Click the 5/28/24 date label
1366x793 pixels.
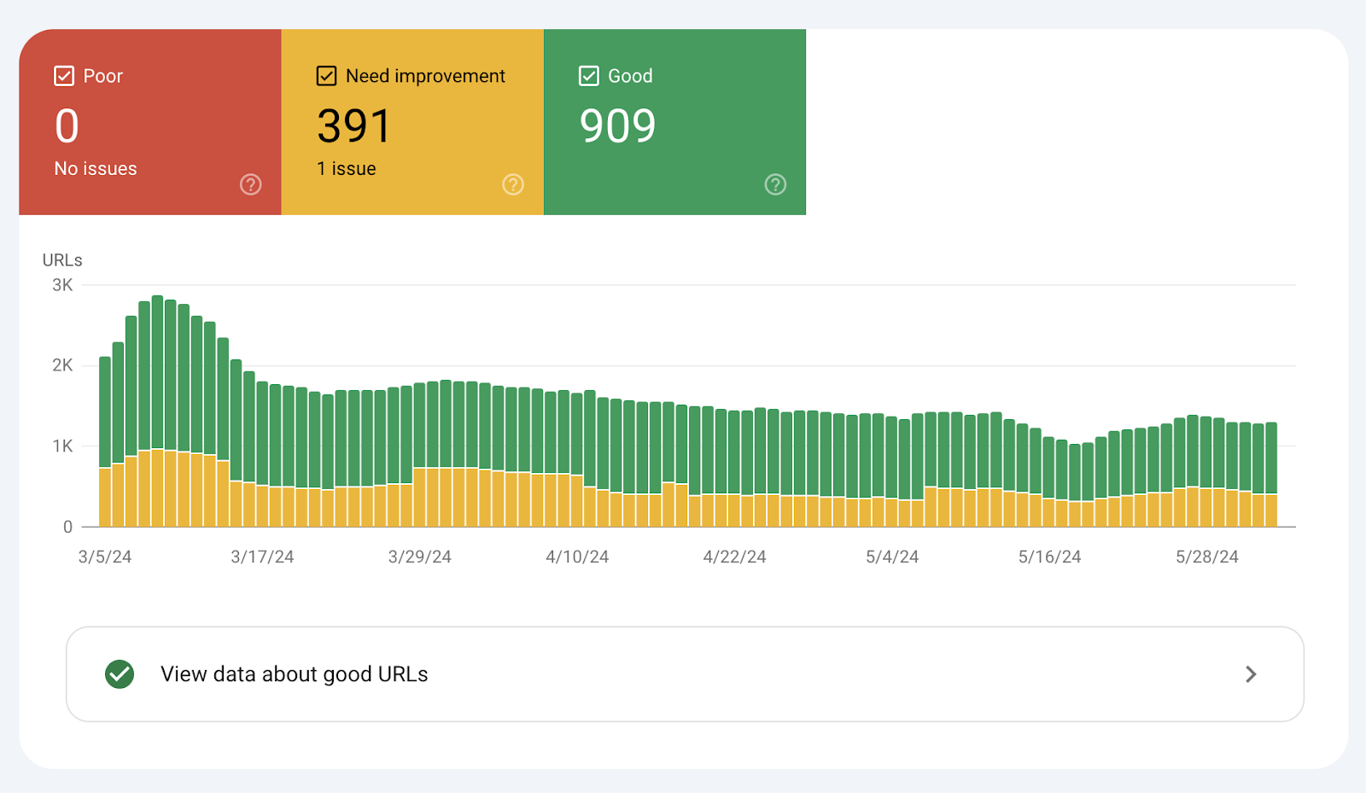pos(1207,557)
